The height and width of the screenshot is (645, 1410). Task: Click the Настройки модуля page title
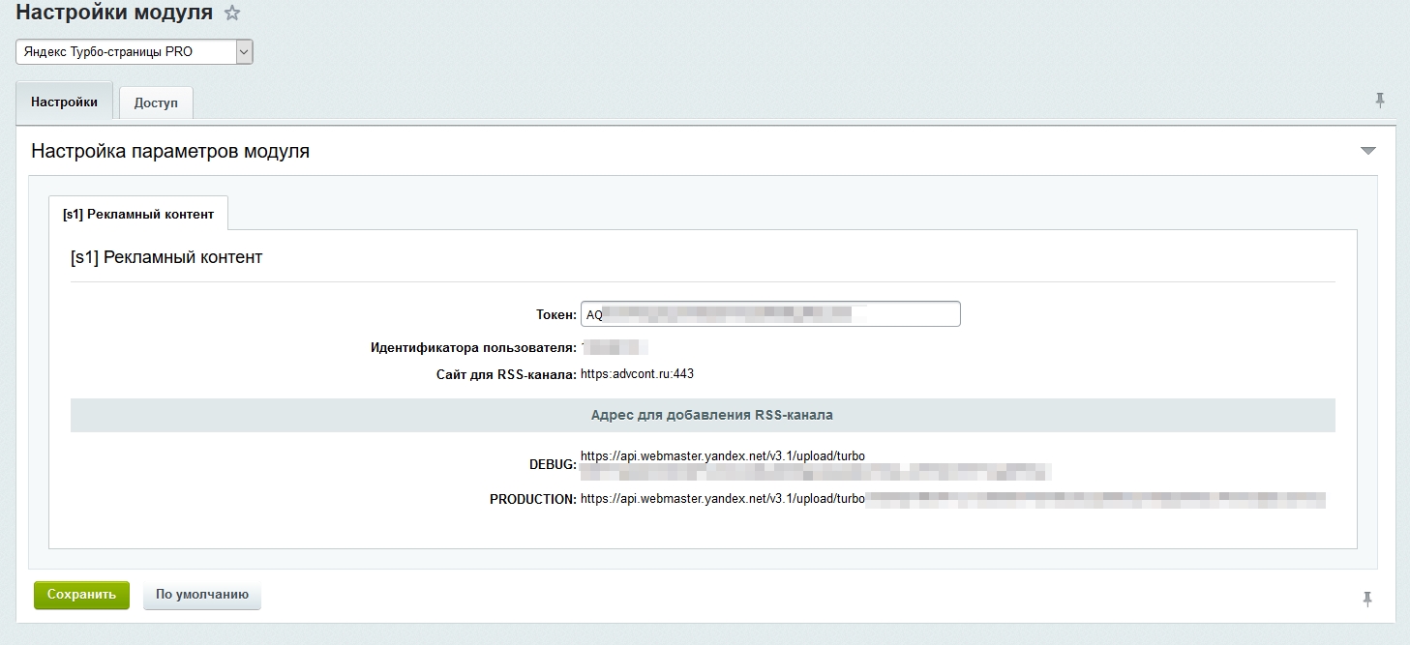114,14
